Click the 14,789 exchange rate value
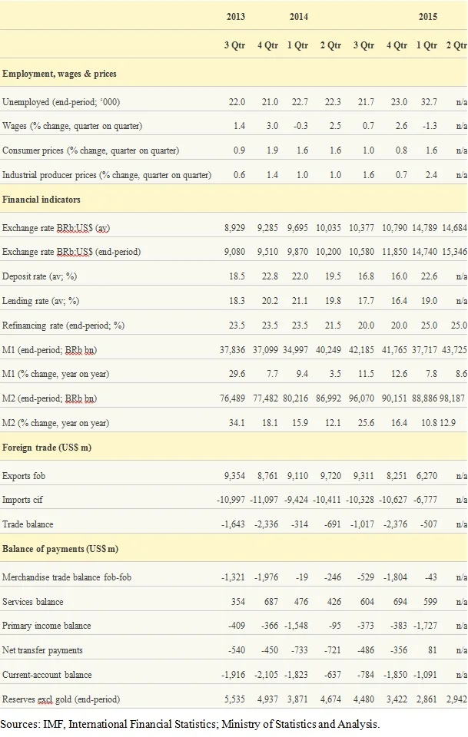 425,228
